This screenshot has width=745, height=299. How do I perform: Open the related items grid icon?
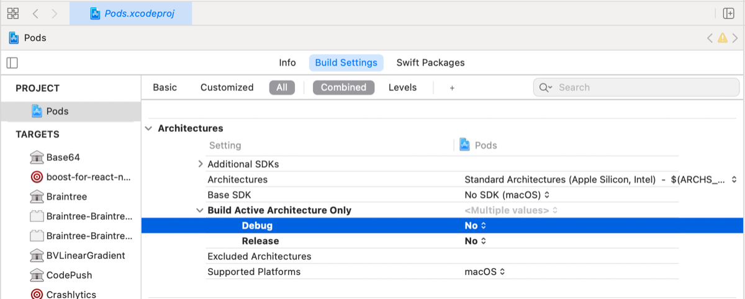(13, 13)
